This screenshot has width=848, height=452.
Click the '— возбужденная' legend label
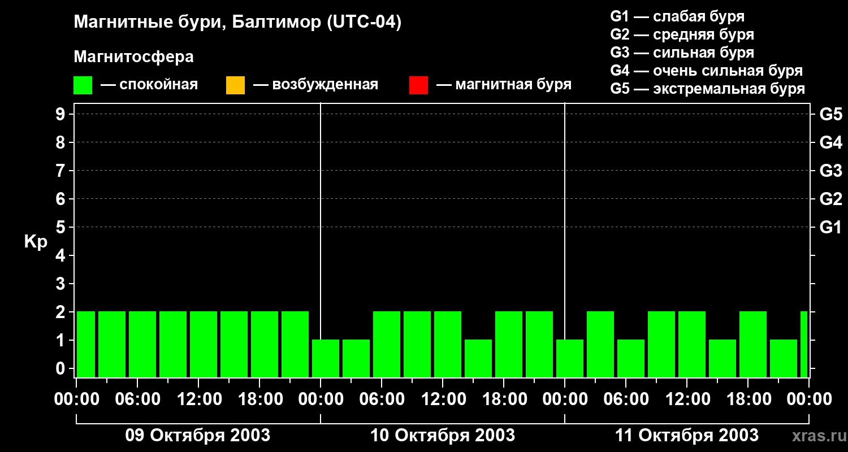tap(315, 85)
